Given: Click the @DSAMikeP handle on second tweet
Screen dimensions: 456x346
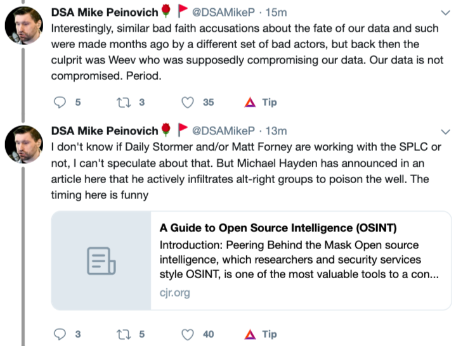Looking at the screenshot, I should [x=223, y=131].
